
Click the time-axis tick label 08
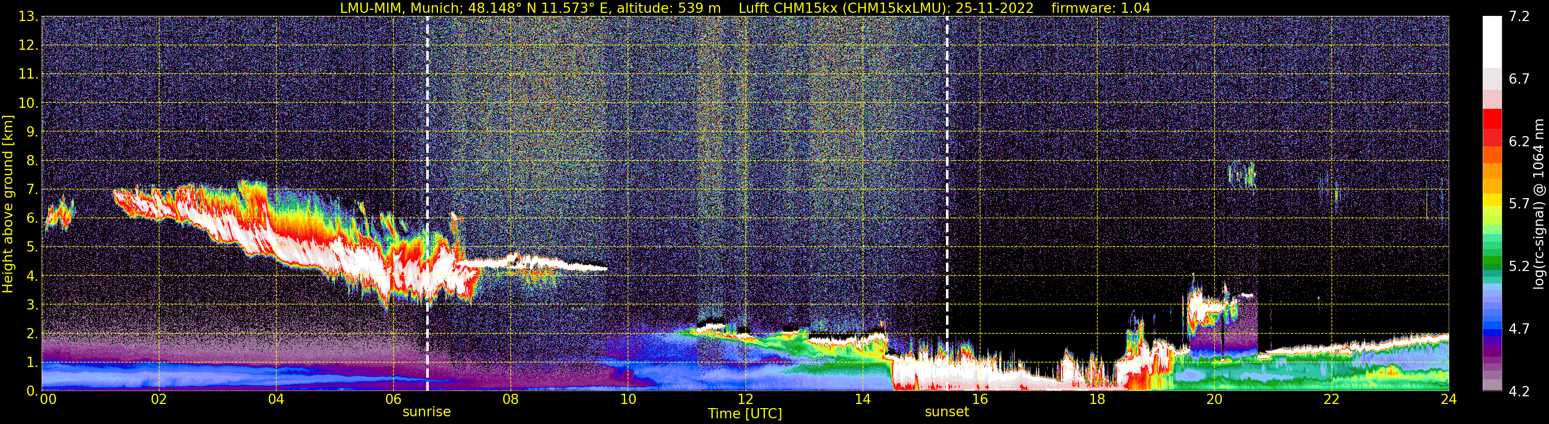511,399
